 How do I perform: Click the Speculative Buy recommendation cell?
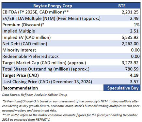tap(122, 88)
